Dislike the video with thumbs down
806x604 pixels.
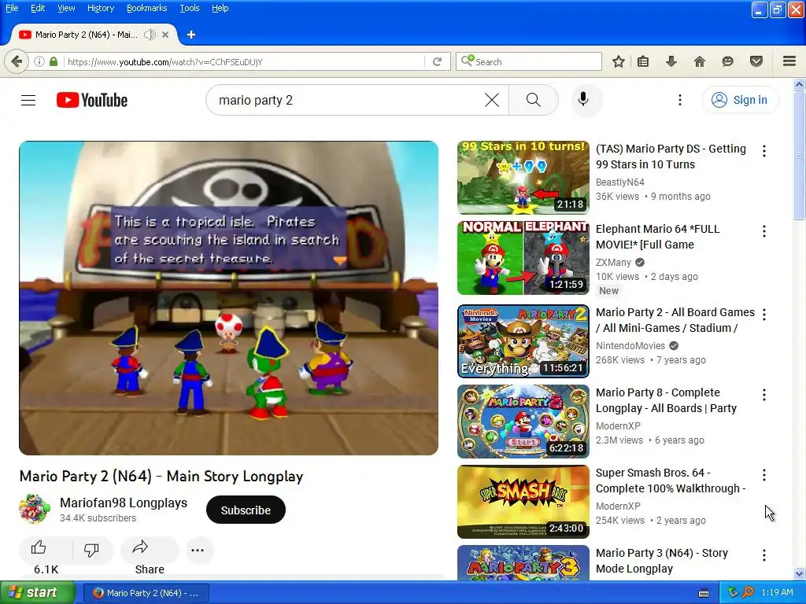coord(91,550)
